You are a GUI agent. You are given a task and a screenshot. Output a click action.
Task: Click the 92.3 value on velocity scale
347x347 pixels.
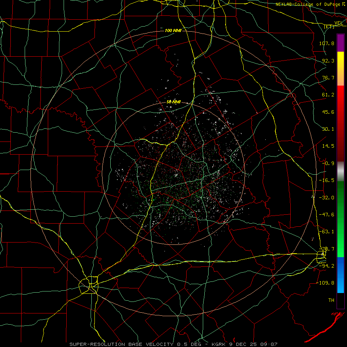[328, 61]
